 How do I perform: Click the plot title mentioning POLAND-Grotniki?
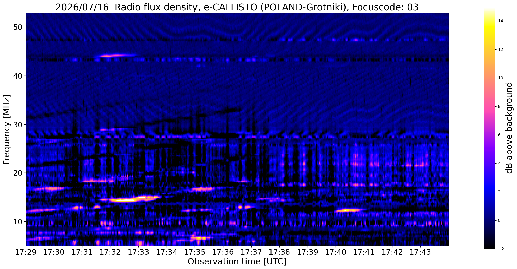(x=237, y=7)
